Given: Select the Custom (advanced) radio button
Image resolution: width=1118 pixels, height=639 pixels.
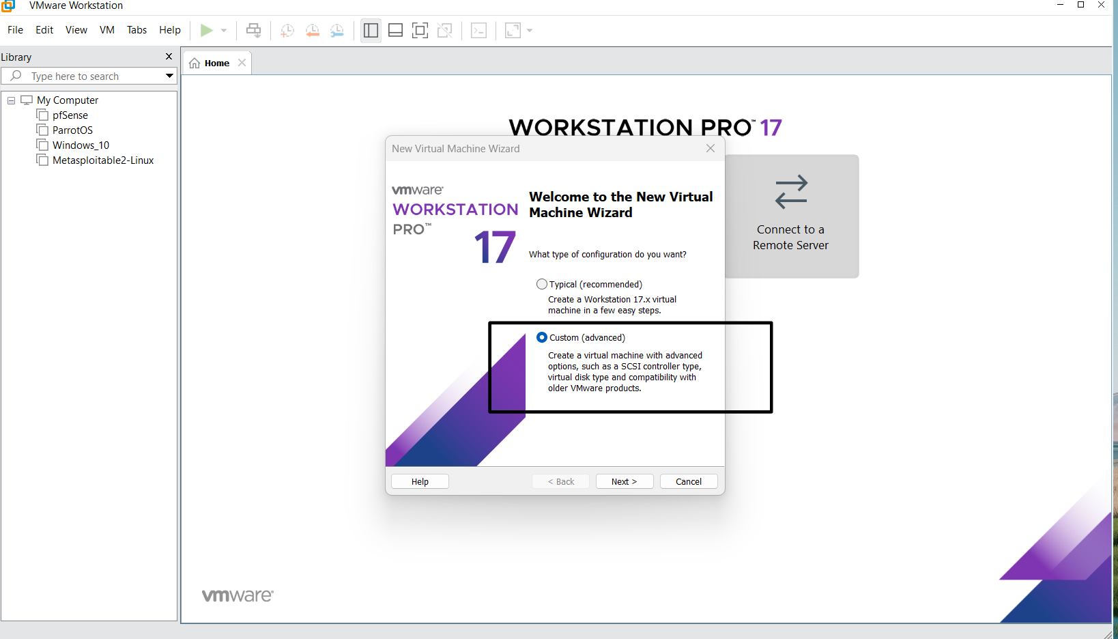Looking at the screenshot, I should [x=542, y=337].
